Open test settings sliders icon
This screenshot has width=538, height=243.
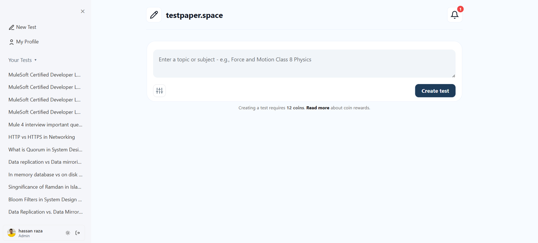[159, 91]
